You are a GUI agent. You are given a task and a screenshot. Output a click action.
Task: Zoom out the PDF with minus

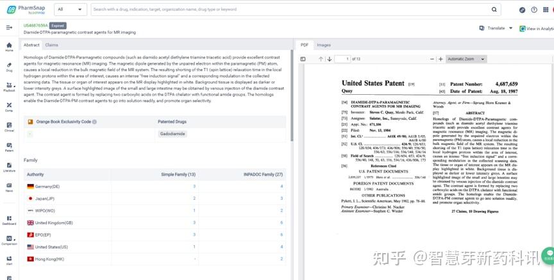pos(432,59)
